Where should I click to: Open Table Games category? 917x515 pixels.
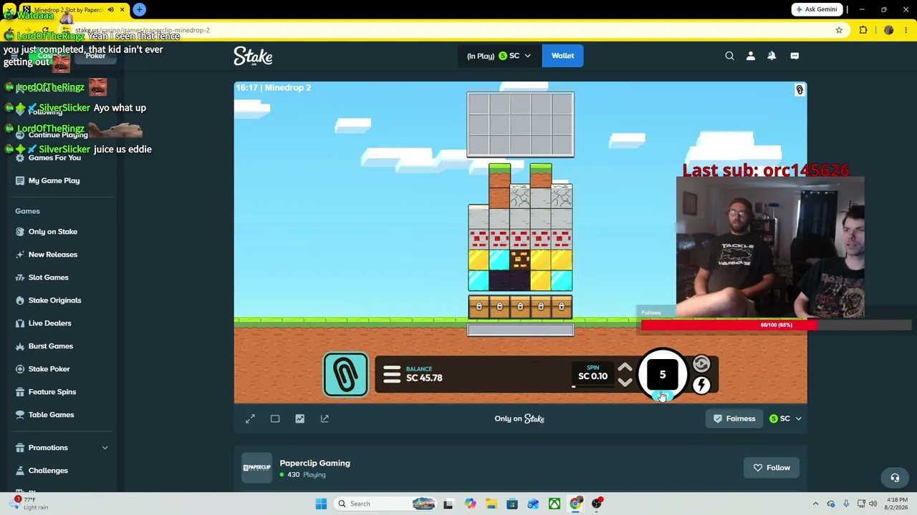click(x=51, y=415)
